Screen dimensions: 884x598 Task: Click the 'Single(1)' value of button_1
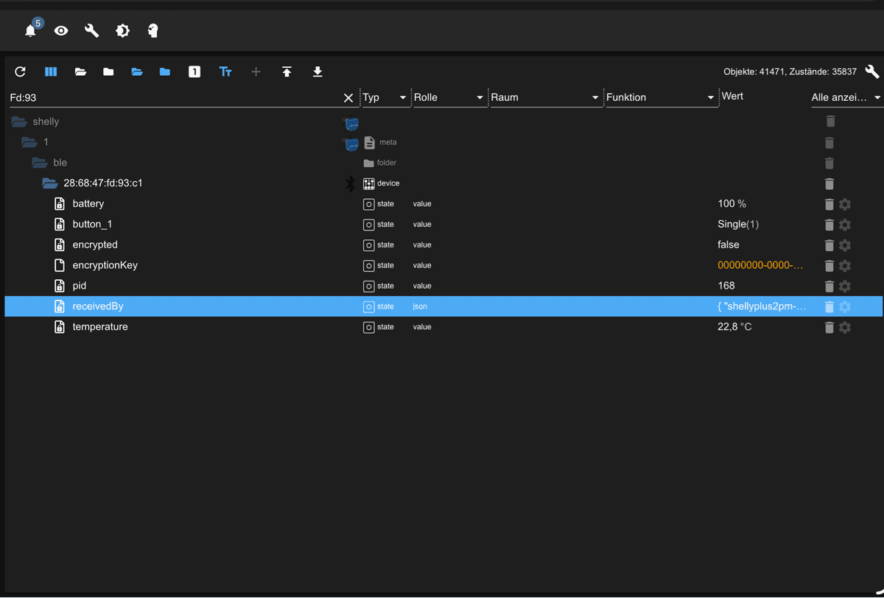738,225
